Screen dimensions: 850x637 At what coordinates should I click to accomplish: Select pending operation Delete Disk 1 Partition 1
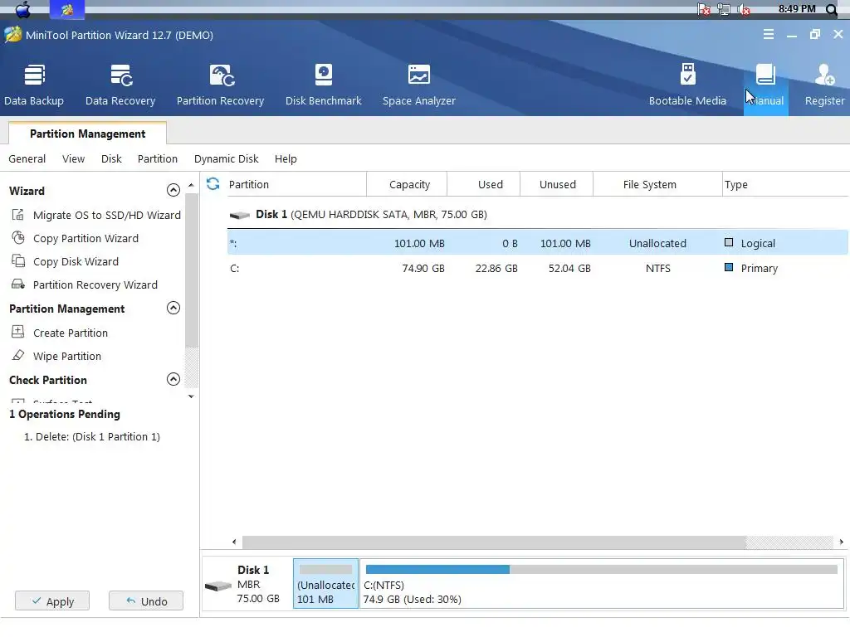pos(91,436)
